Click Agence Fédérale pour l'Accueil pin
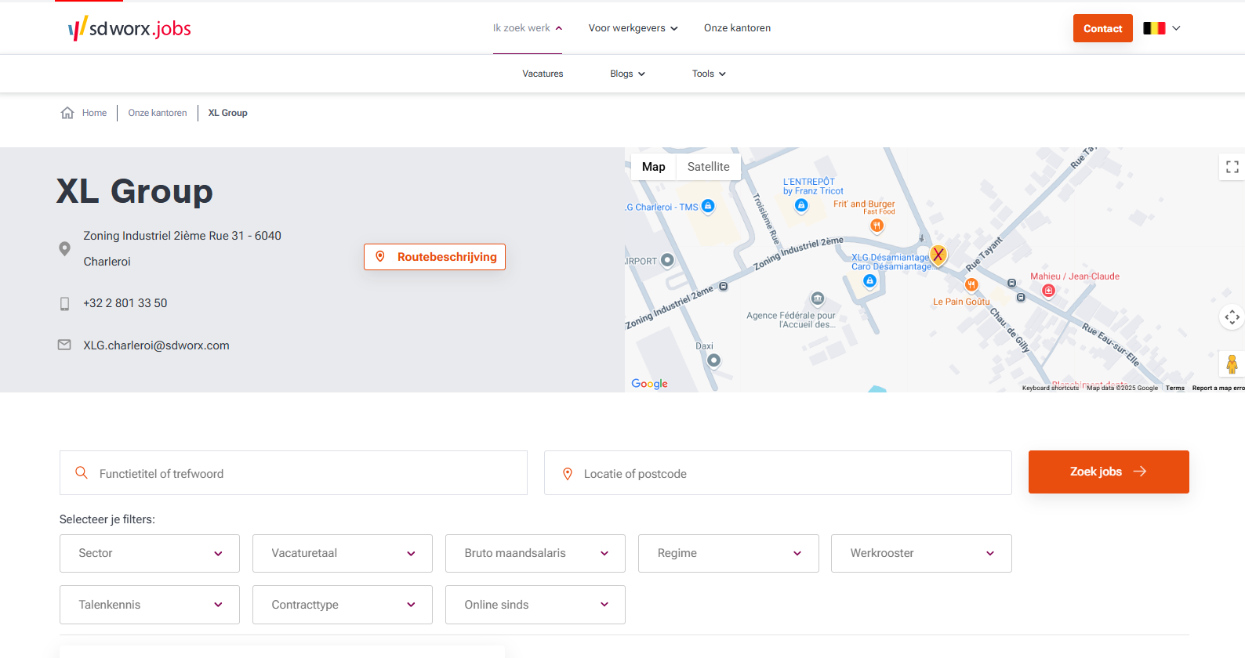This screenshot has height=658, width=1245. [x=818, y=298]
